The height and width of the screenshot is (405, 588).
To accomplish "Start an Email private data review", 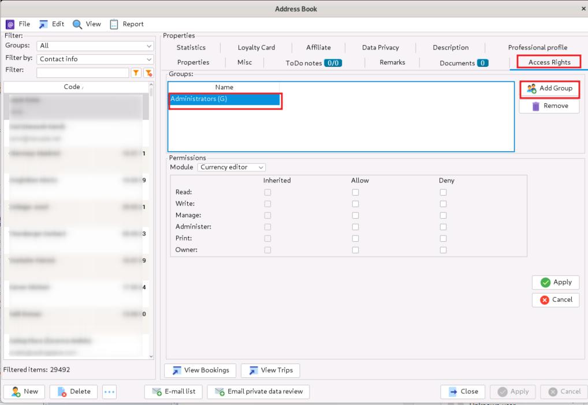I will [257, 391].
